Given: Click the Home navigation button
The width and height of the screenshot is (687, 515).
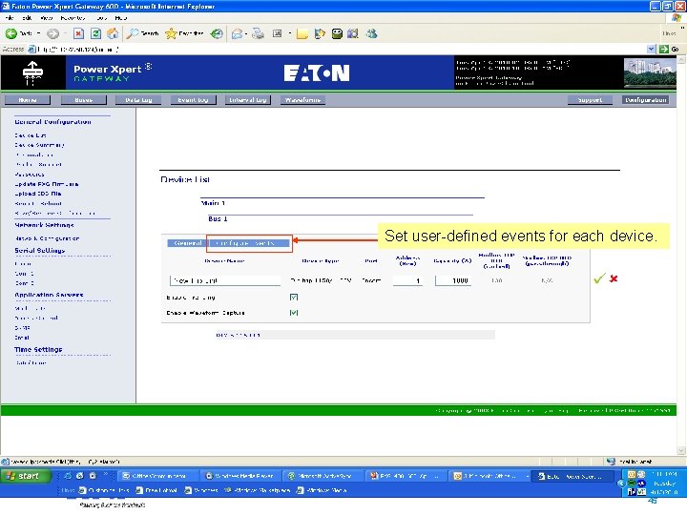Looking at the screenshot, I should coord(28,100).
